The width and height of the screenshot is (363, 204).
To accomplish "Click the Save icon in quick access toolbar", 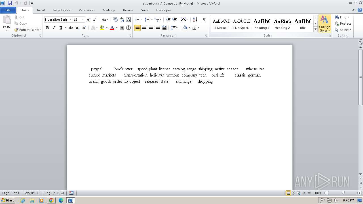I will [10, 3].
